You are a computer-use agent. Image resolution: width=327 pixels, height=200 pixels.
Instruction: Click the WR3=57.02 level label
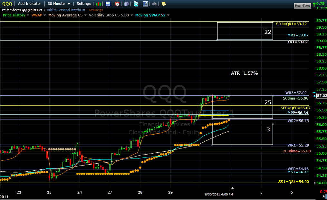(x=296, y=93)
